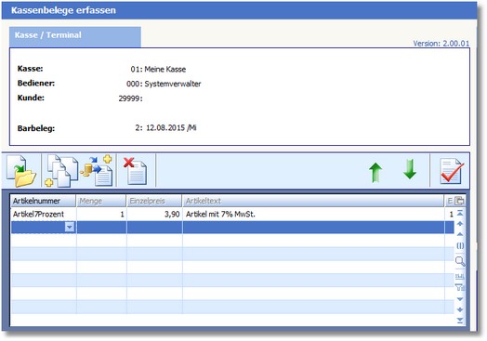Click the Einzelpreis column header
The width and height of the screenshot is (487, 341).
(x=154, y=201)
